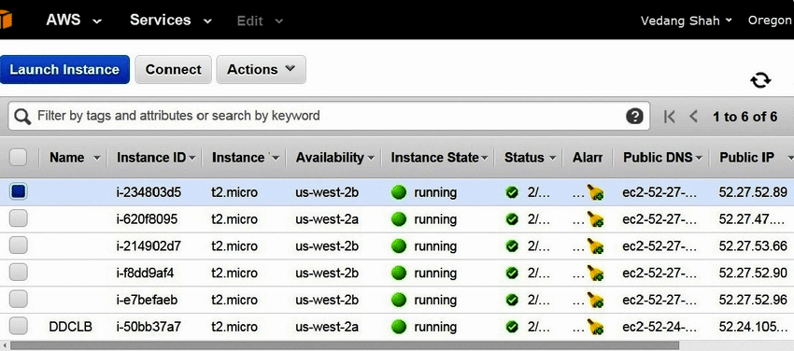Add alarm icon for instance i-234803d5
This screenshot has height=351, width=794.
596,192
